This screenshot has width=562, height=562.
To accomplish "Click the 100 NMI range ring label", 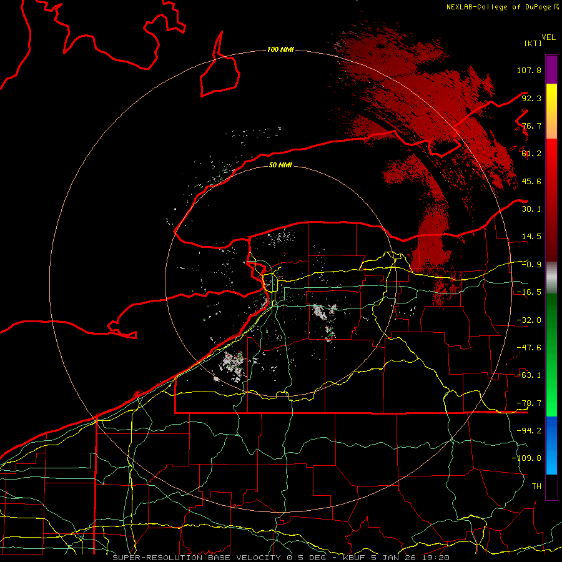I will 280,49.
